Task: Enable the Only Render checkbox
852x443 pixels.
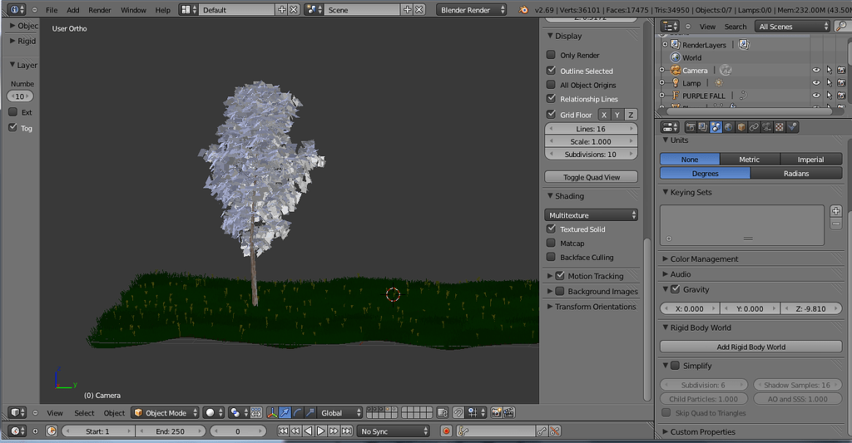Action: pos(551,55)
